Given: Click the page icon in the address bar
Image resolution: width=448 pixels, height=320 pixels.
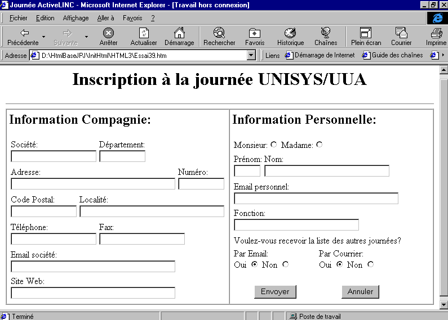Looking at the screenshot, I should click(34, 55).
